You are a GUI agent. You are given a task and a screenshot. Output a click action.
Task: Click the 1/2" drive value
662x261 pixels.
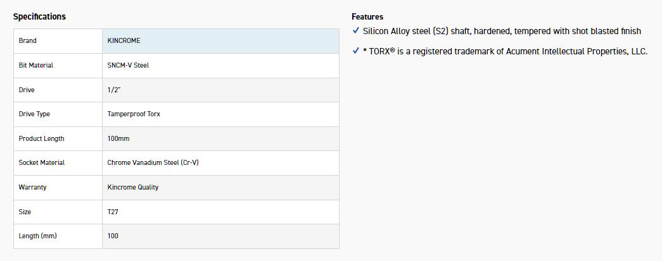pyautogui.click(x=114, y=90)
